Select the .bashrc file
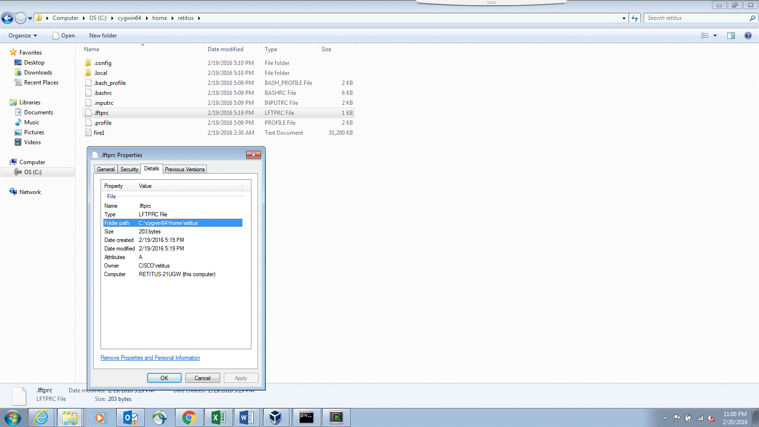This screenshot has height=427, width=759. coord(103,93)
